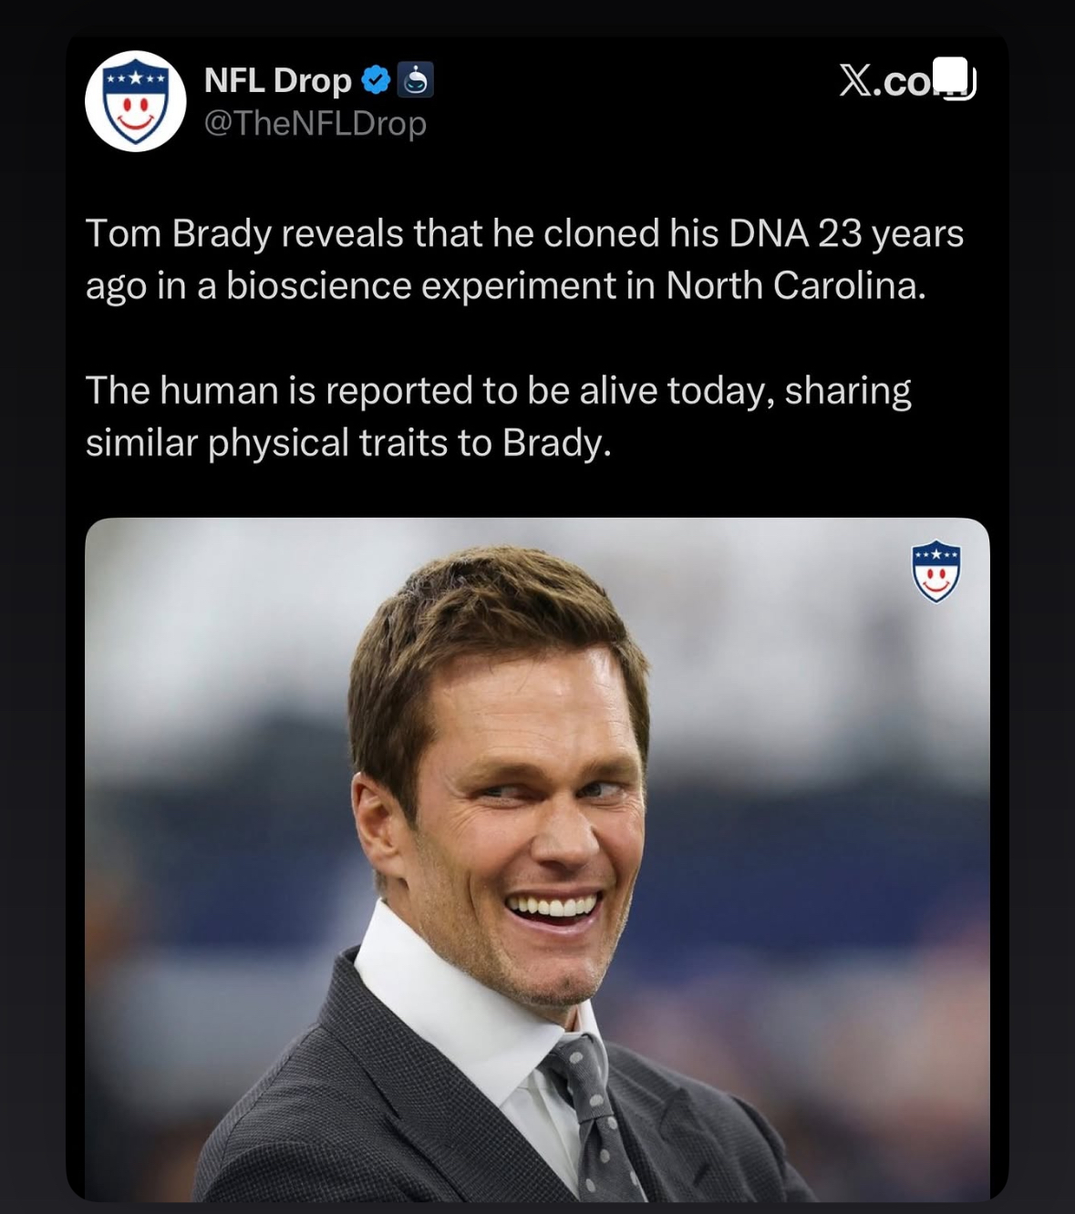The height and width of the screenshot is (1214, 1075).
Task: Open the @TheNFLDrop handle link
Action: pyautogui.click(x=315, y=123)
